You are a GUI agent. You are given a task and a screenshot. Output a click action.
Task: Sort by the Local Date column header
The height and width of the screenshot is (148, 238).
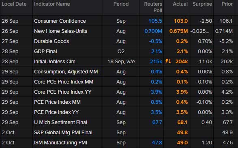coord(14,4)
